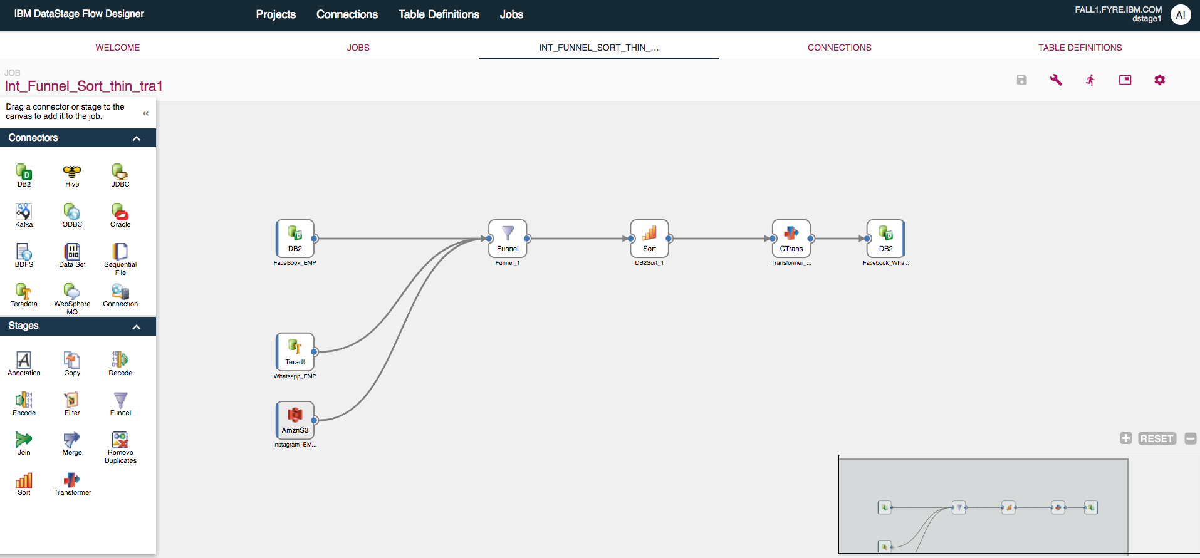Select the ODBC connector icon
Viewport: 1200px width, 558px height.
pyautogui.click(x=72, y=212)
